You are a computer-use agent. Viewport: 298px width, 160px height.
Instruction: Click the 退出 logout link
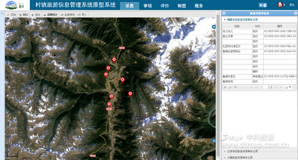[292, 5]
